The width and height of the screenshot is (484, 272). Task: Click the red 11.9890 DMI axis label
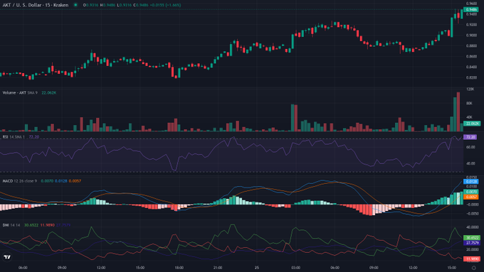tap(472, 259)
